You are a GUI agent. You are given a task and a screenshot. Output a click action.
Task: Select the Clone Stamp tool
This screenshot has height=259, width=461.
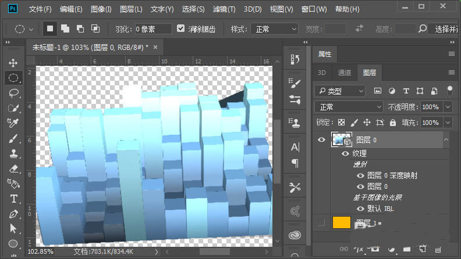pyautogui.click(x=13, y=153)
